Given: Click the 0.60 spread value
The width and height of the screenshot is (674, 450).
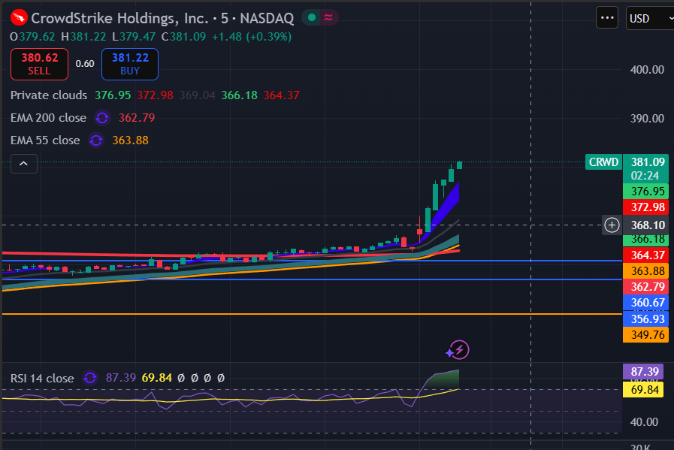Looking at the screenshot, I should [x=85, y=64].
